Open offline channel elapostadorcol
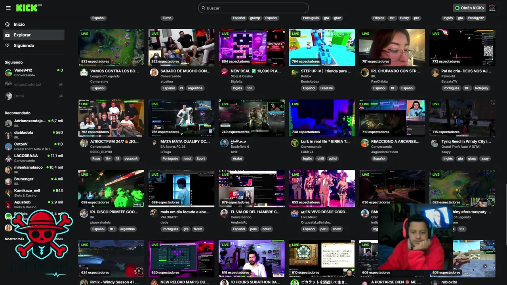Image resolution: width=507 pixels, height=285 pixels. point(34,84)
